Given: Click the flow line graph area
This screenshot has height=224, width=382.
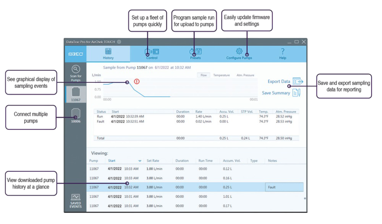Looking at the screenshot, I should 180,88.
